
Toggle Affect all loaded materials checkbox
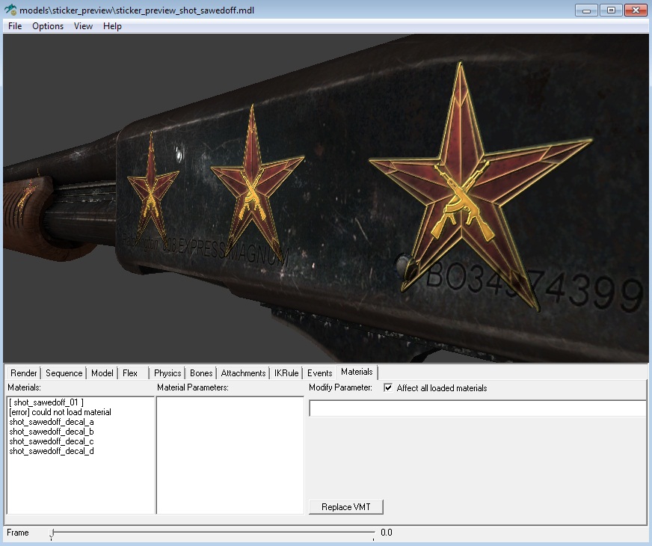(388, 388)
